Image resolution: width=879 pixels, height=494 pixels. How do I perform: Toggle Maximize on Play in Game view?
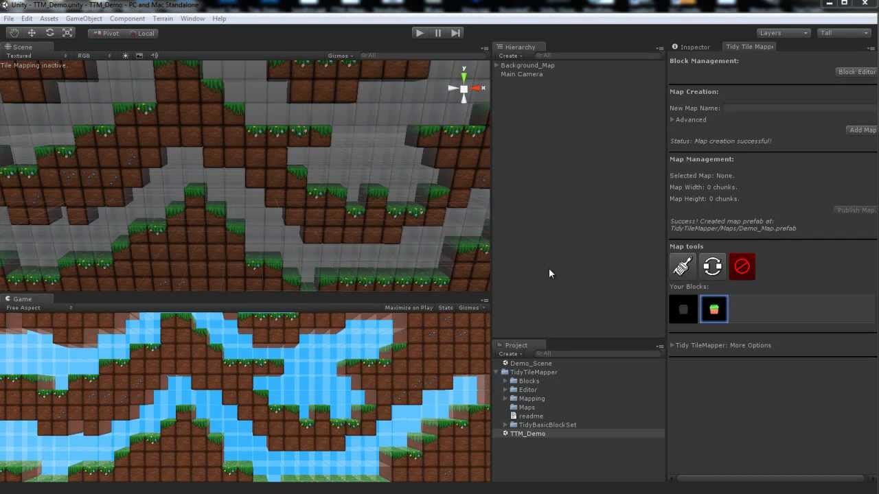[409, 308]
